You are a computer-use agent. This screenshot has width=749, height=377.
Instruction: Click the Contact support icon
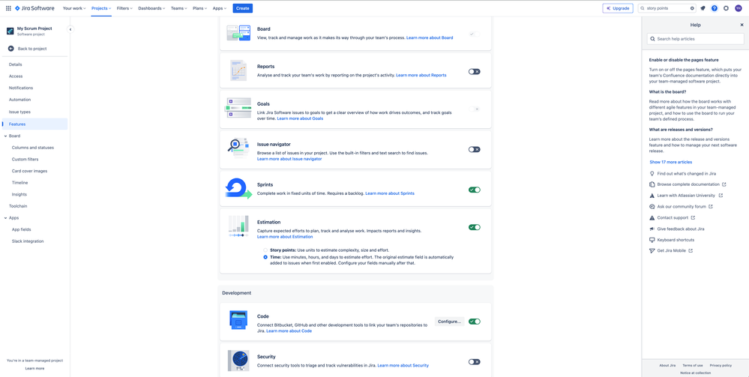pyautogui.click(x=652, y=218)
